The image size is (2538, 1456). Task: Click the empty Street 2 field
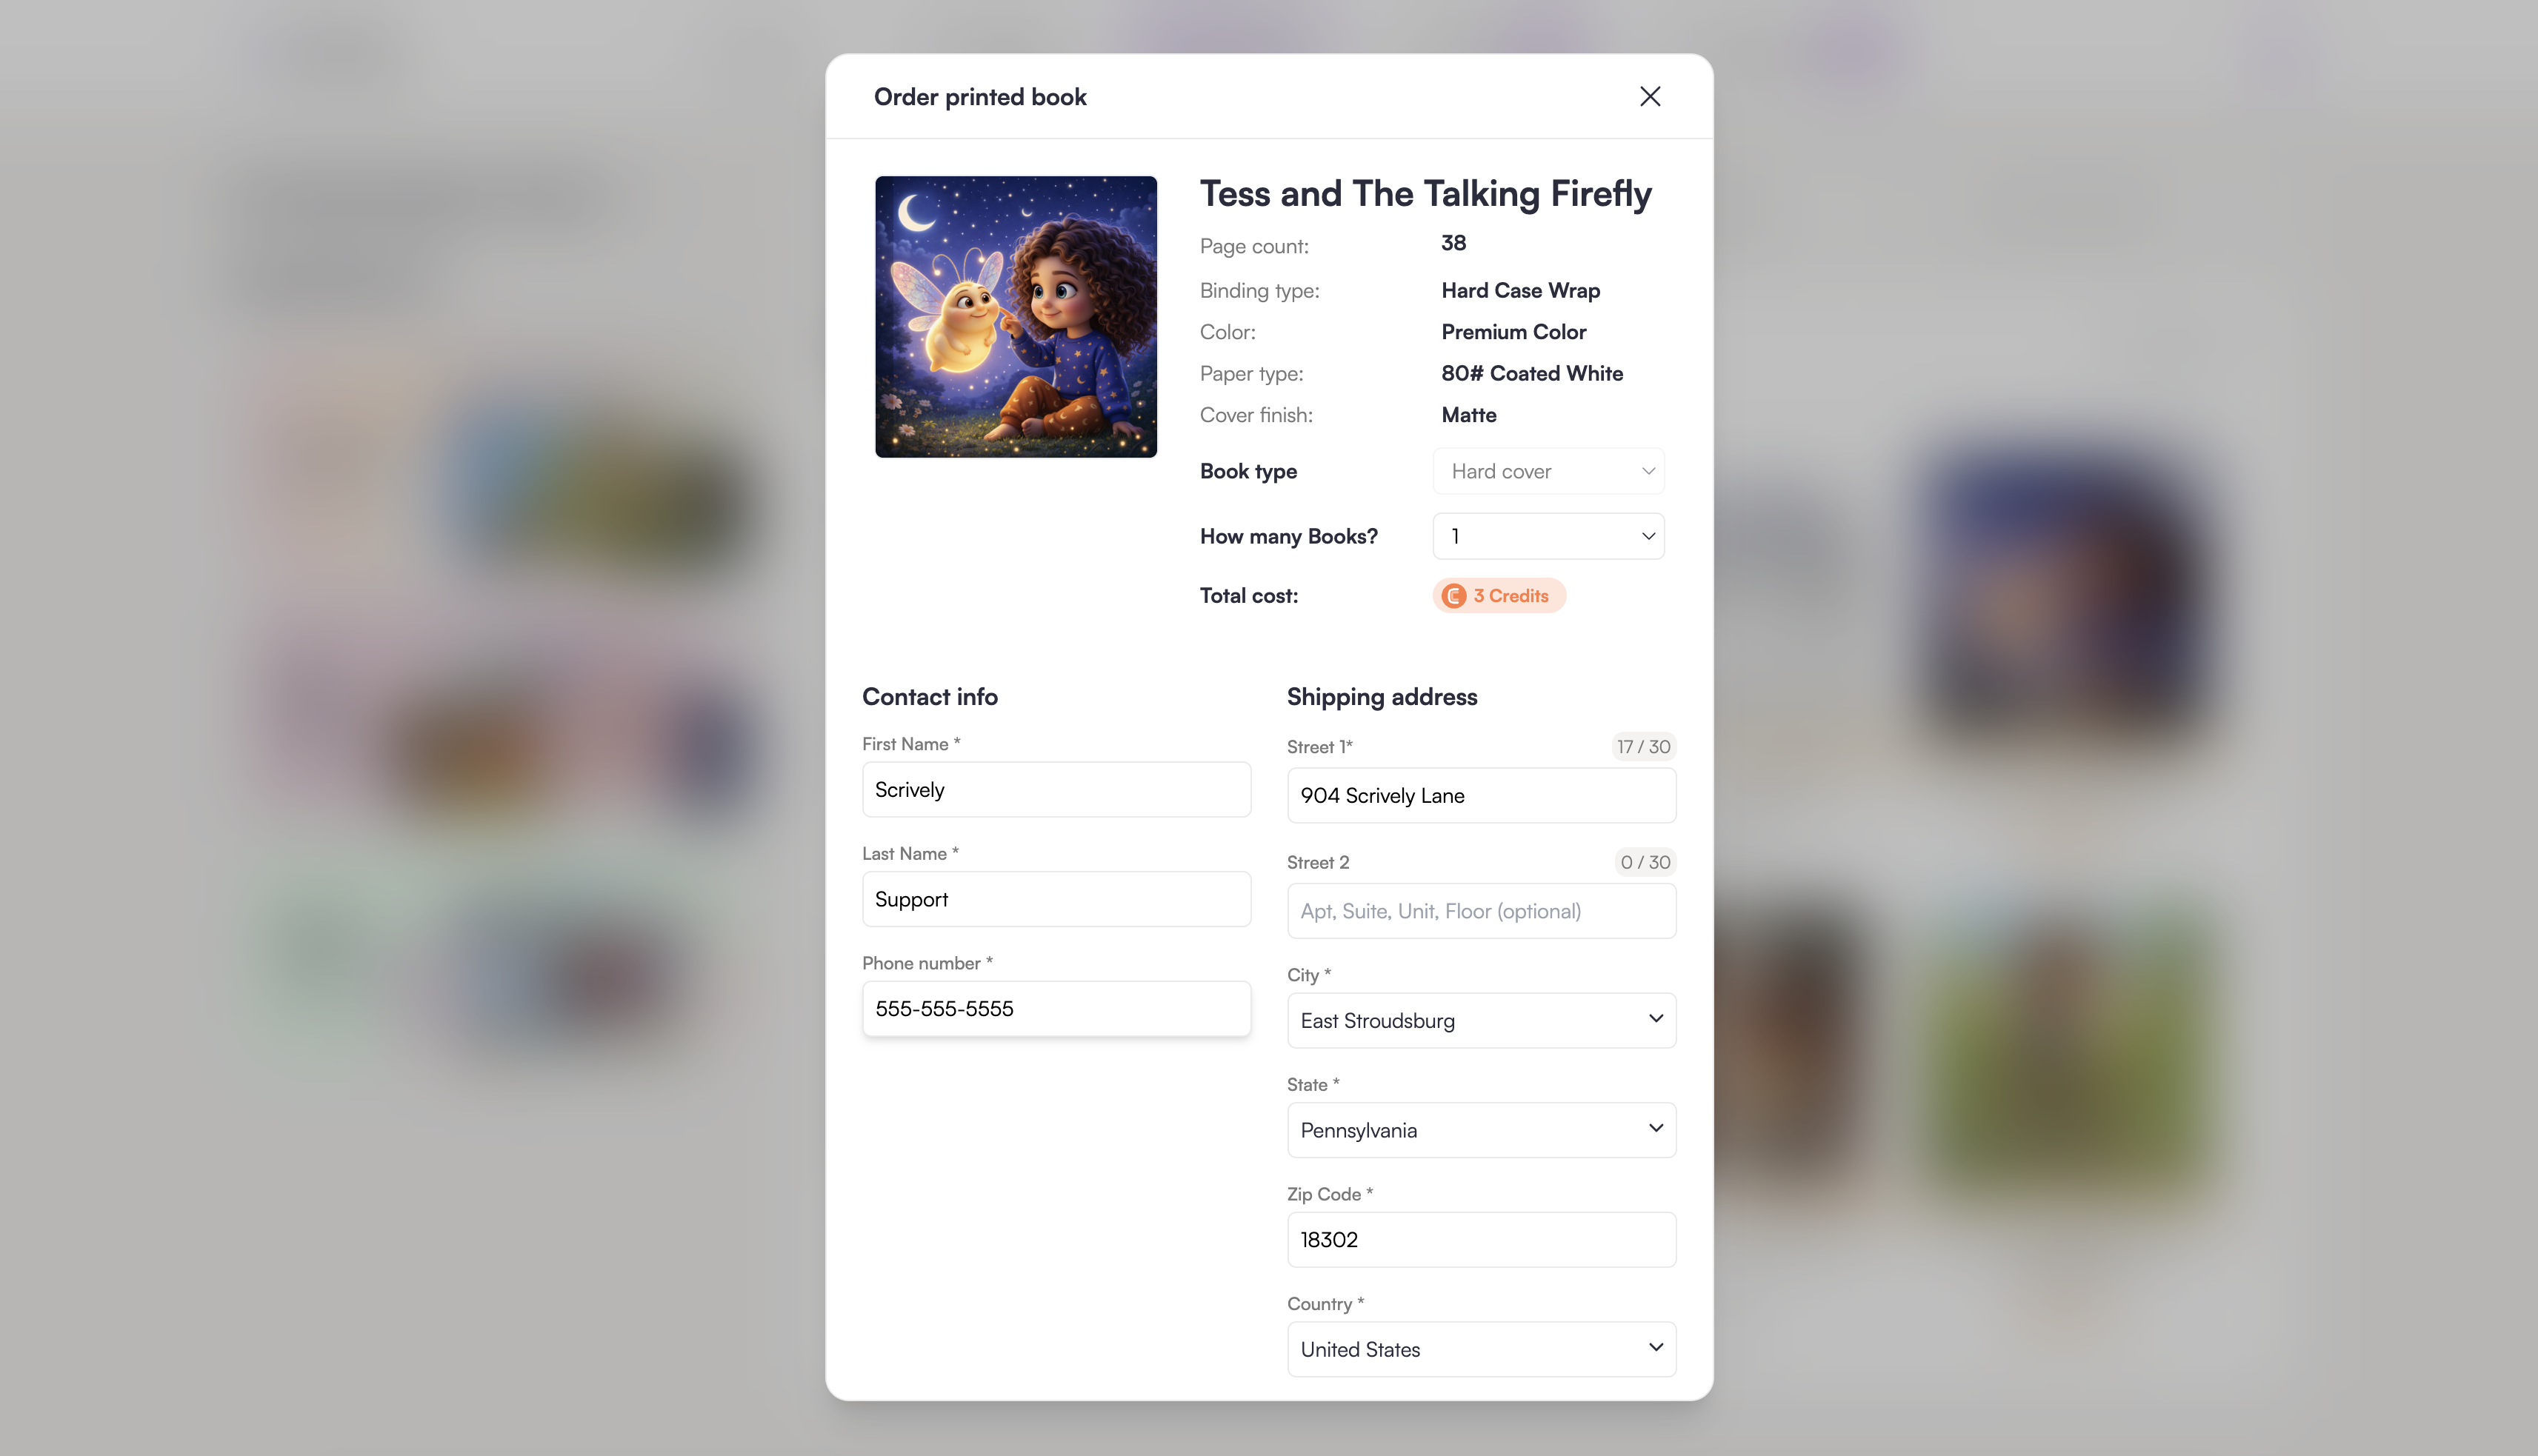(1481, 911)
